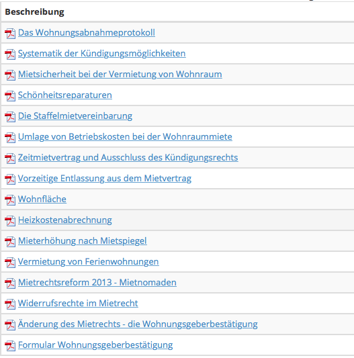The height and width of the screenshot is (358, 354).
Task: Click the PDF icon next to Widerrufsrechte im Mietrecht
Action: tap(10, 304)
